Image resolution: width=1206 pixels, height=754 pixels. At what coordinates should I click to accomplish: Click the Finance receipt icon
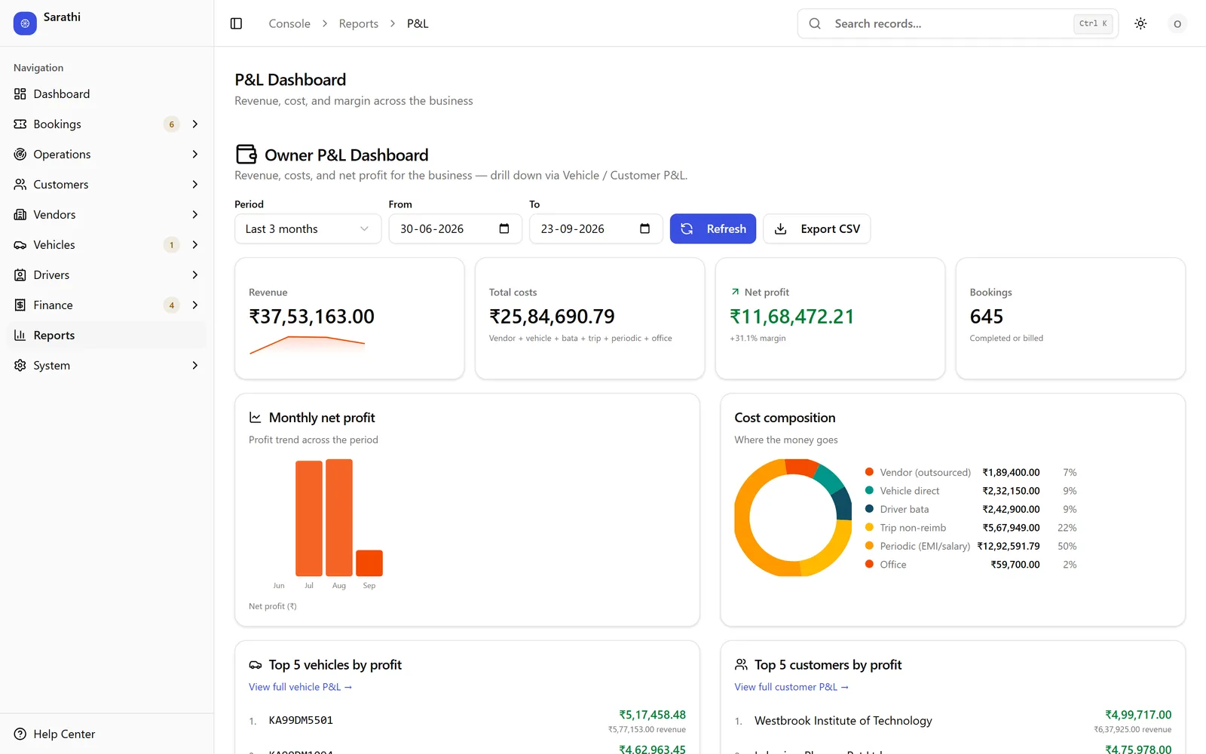(20, 305)
